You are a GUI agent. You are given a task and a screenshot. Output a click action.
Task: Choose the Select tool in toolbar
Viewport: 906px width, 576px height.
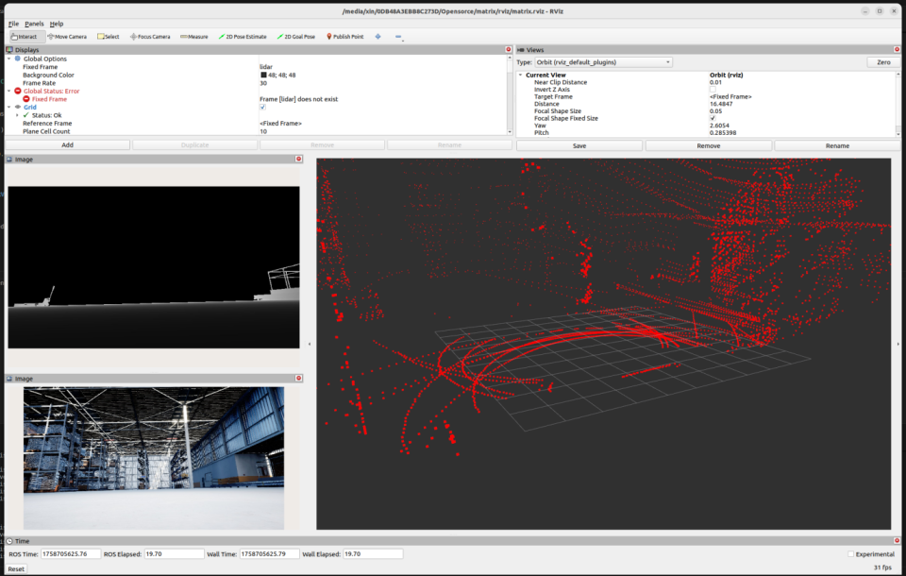tap(109, 37)
